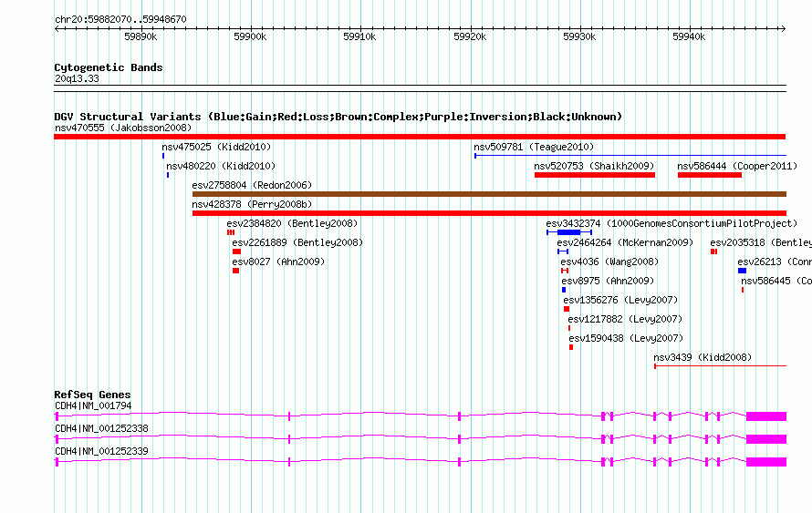The width and height of the screenshot is (812, 513).
Task: Open nsv509781 (Teague2010) variant label
Action: pyautogui.click(x=534, y=147)
